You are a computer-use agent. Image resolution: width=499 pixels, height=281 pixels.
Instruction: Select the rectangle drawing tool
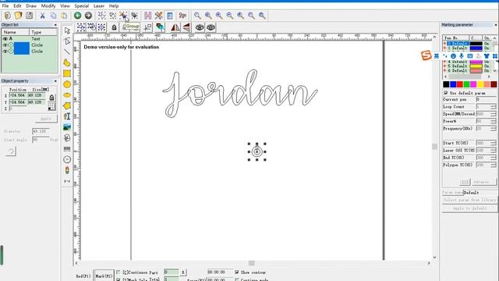(x=67, y=73)
